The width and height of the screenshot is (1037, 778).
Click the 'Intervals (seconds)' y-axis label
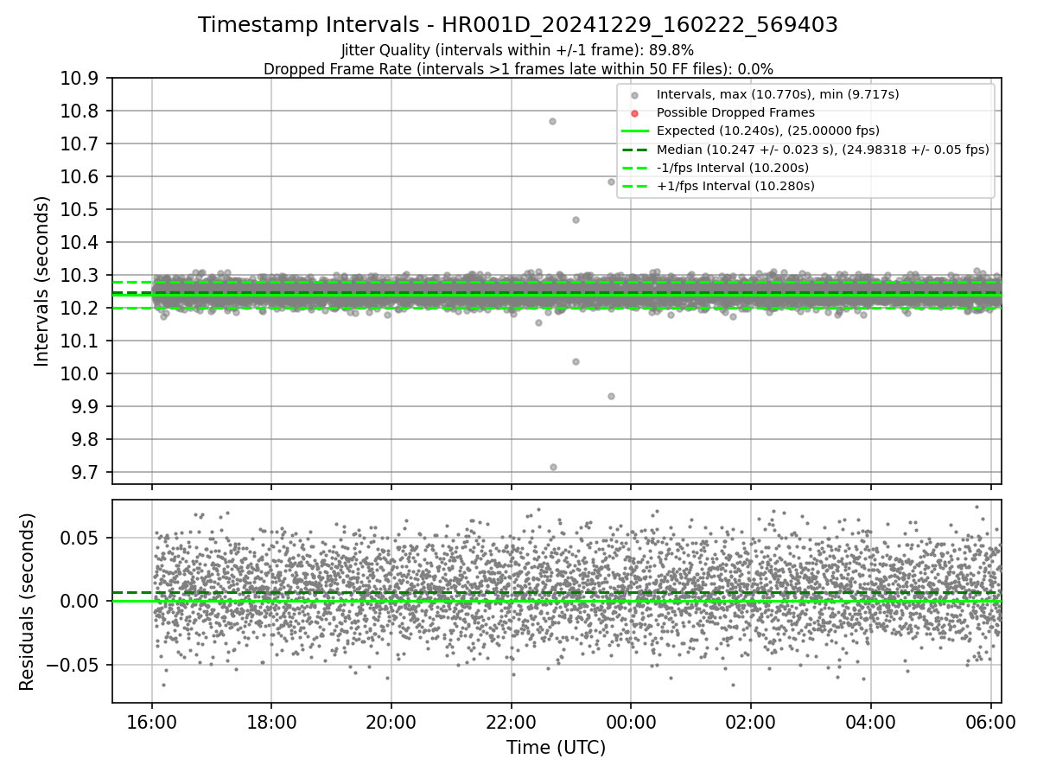pyautogui.click(x=42, y=281)
